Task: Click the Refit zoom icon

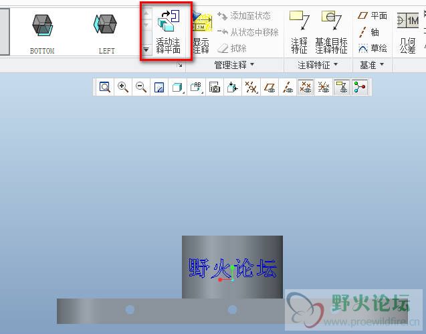Action: point(105,87)
